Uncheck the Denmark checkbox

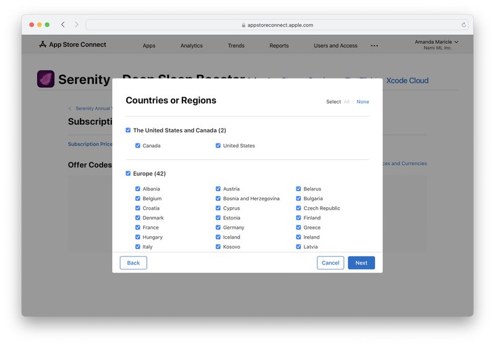[x=137, y=218]
